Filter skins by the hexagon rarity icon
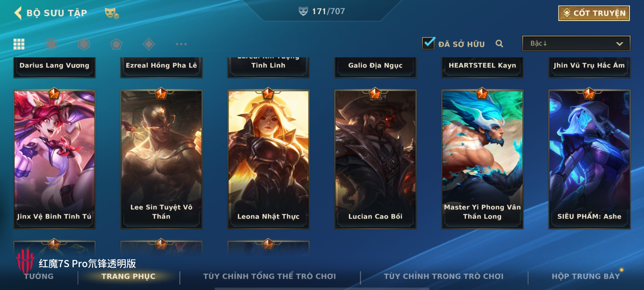This screenshot has height=290, width=644. (84, 44)
